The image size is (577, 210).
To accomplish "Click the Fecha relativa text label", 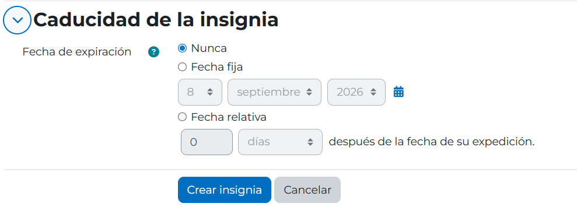I will coord(229,117).
